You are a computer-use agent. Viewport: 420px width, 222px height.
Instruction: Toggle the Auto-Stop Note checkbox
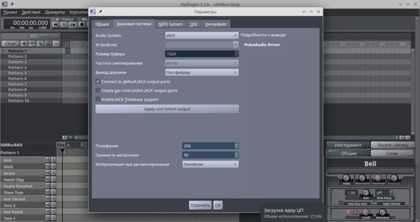(341, 203)
